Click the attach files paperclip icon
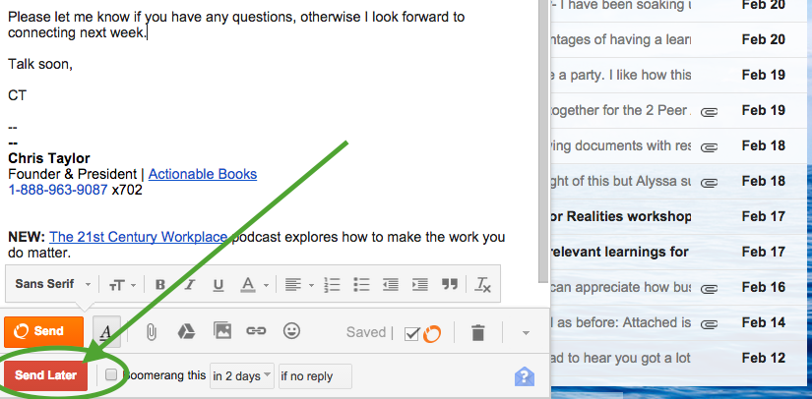This screenshot has width=812, height=399. point(151,332)
